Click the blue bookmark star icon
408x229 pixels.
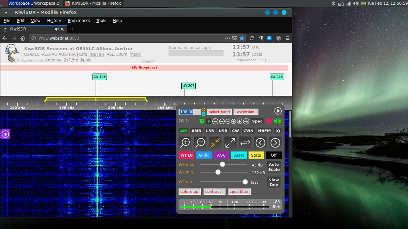point(242,38)
